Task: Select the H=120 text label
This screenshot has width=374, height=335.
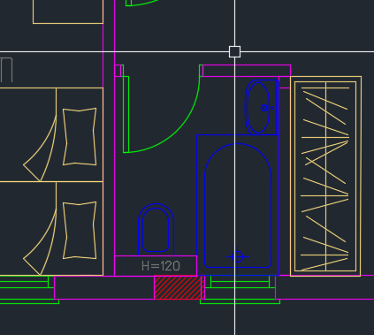Action: pyautogui.click(x=161, y=266)
